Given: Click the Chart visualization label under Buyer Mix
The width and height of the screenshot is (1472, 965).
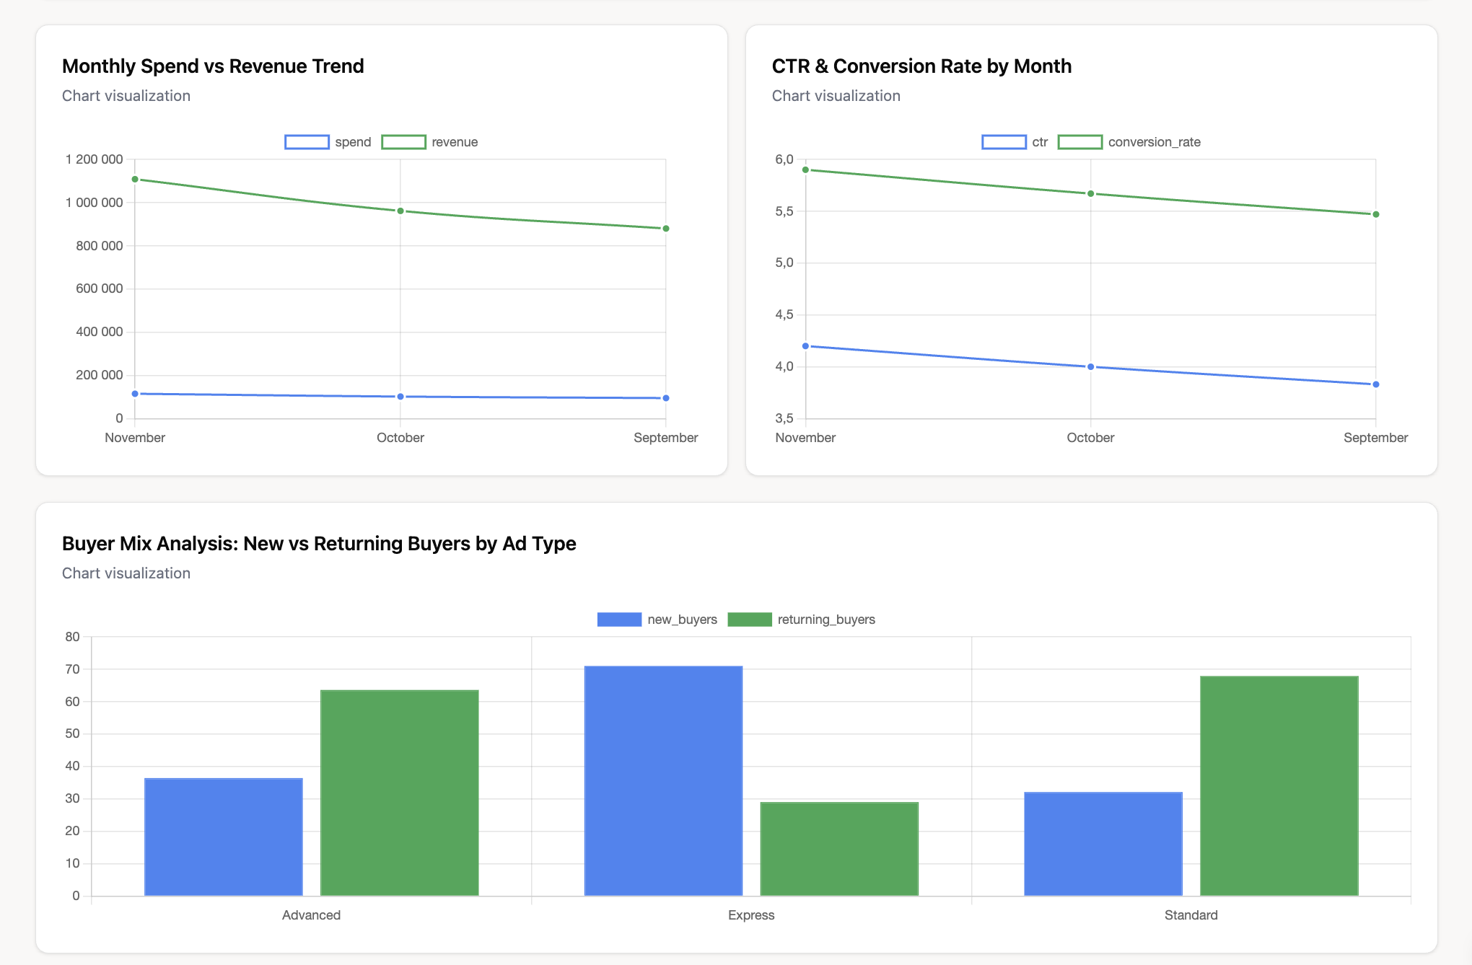Looking at the screenshot, I should [126, 573].
